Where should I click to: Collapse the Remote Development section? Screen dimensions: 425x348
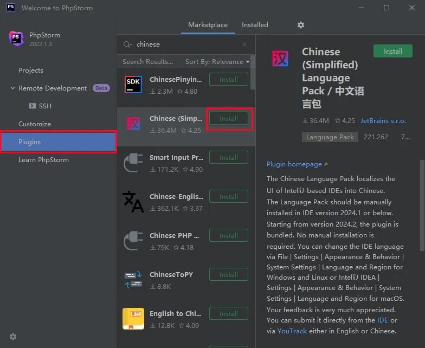pyautogui.click(x=12, y=88)
